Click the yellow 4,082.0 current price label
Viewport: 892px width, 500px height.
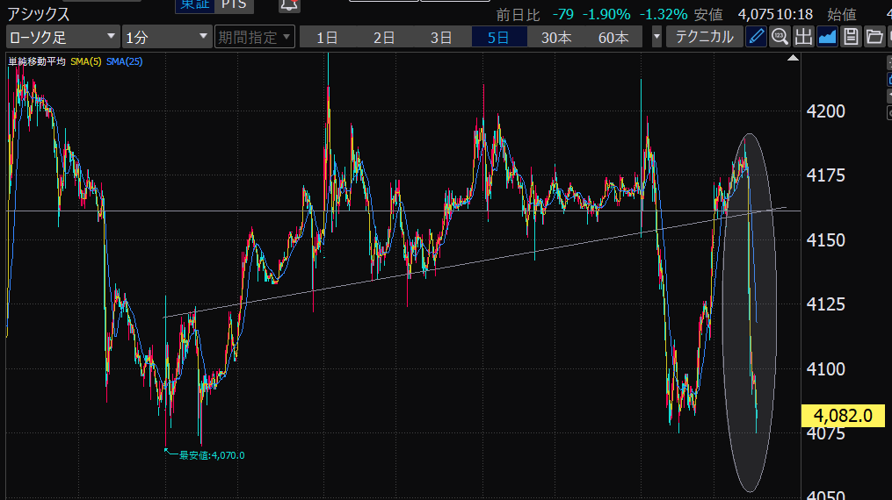pos(843,416)
